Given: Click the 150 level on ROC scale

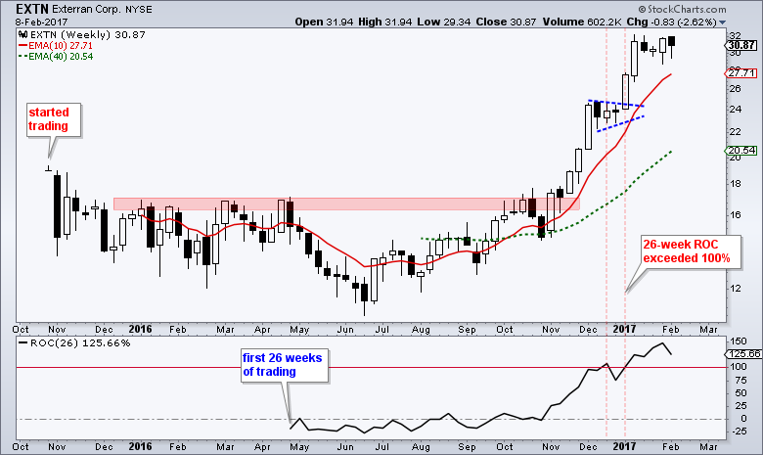Looking at the screenshot, I should tap(739, 341).
